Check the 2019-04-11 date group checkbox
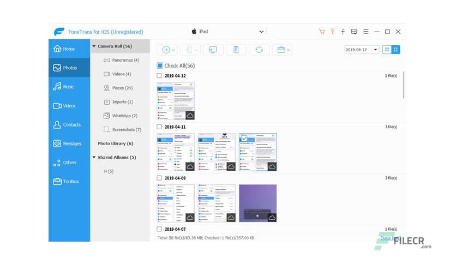The image size is (456, 264). click(159, 127)
